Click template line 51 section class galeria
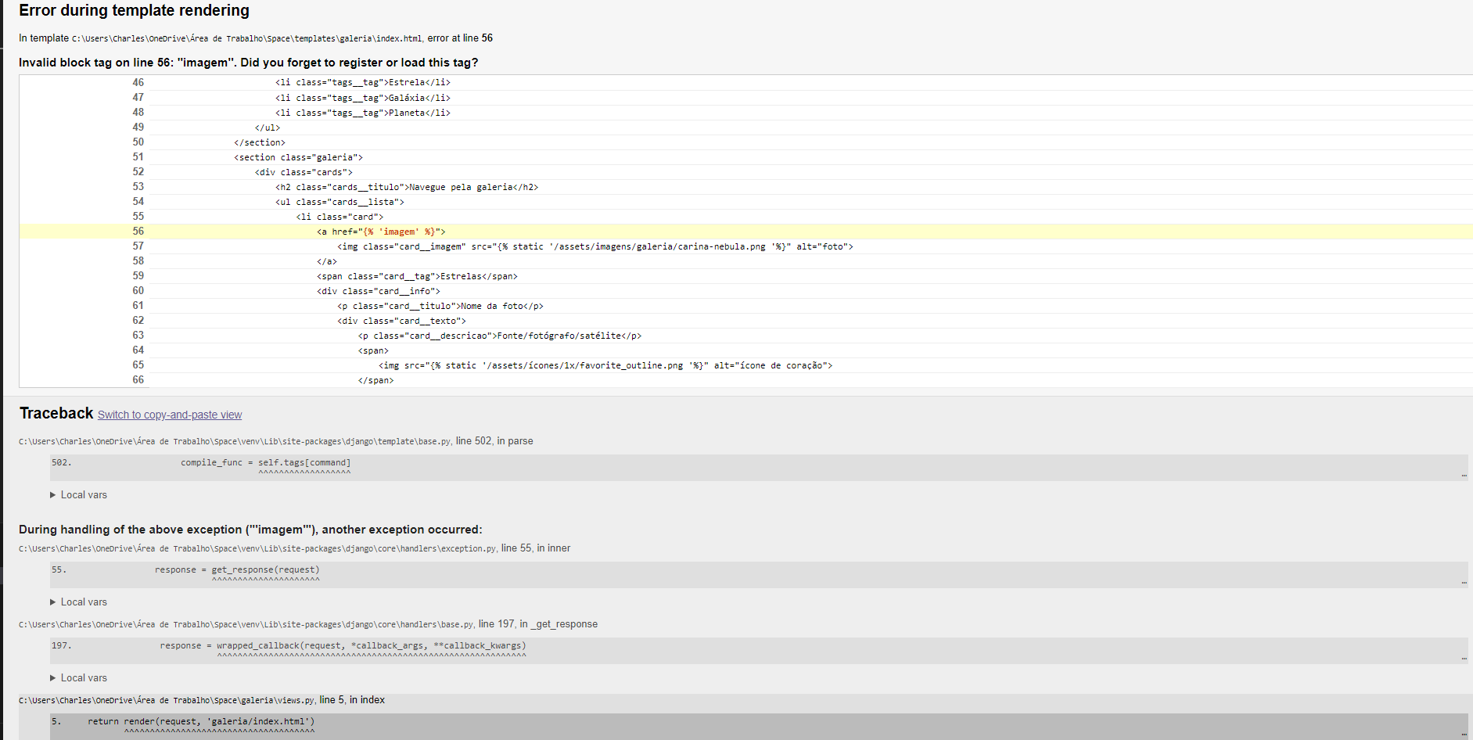1473x740 pixels. click(298, 157)
